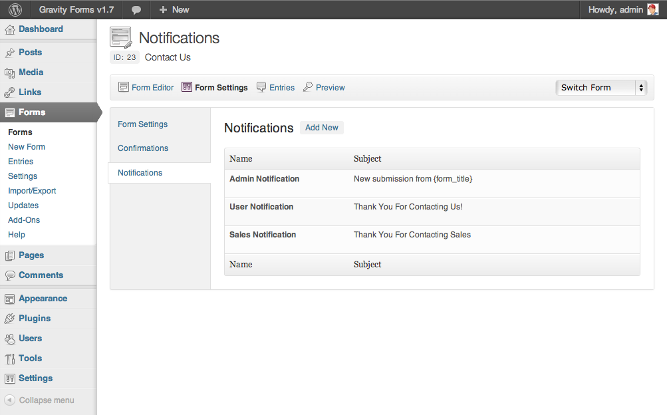667x415 pixels.
Task: Click the Form Settings toolbar icon
Action: 187,86
